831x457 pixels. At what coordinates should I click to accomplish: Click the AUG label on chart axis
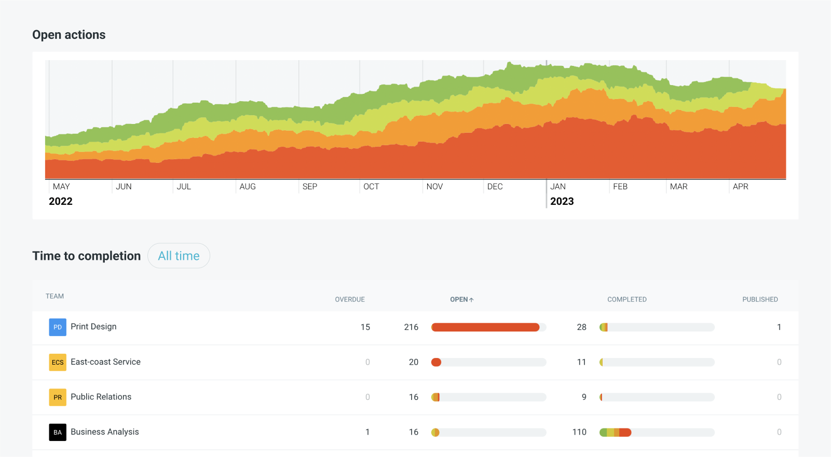[x=248, y=187]
